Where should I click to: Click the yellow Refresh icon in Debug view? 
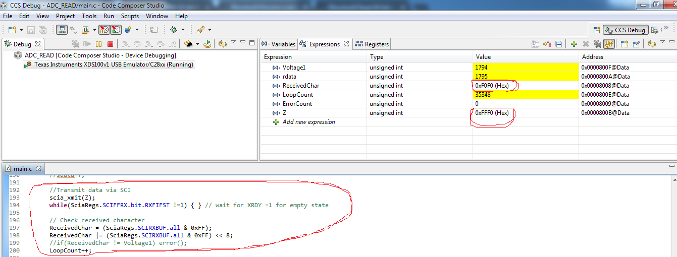(222, 44)
